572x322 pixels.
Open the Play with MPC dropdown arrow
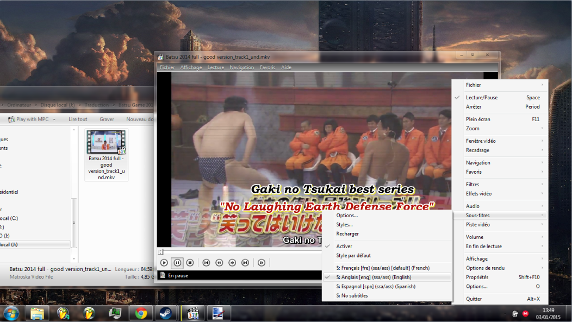click(x=54, y=119)
